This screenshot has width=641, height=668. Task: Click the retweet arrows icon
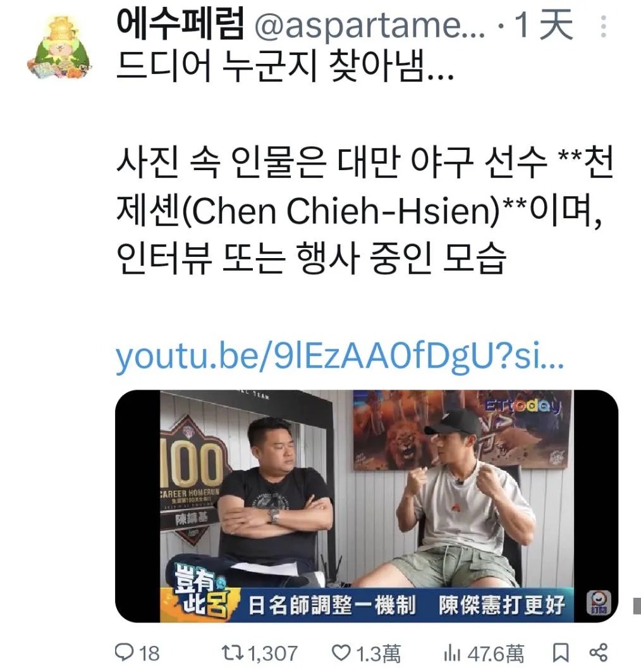point(233,652)
